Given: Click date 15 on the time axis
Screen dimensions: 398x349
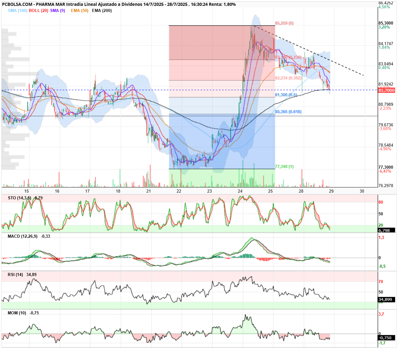Looking at the screenshot, I should (x=27, y=191).
